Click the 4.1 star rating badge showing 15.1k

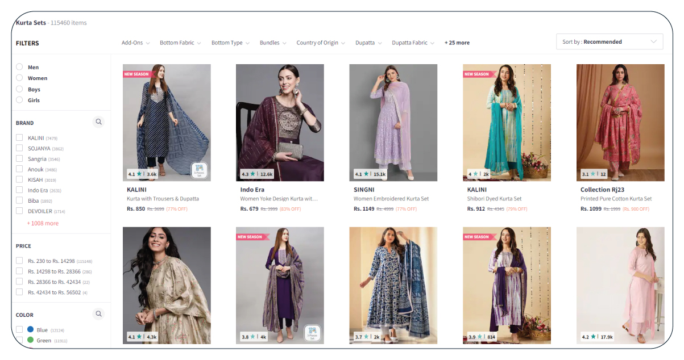370,174
